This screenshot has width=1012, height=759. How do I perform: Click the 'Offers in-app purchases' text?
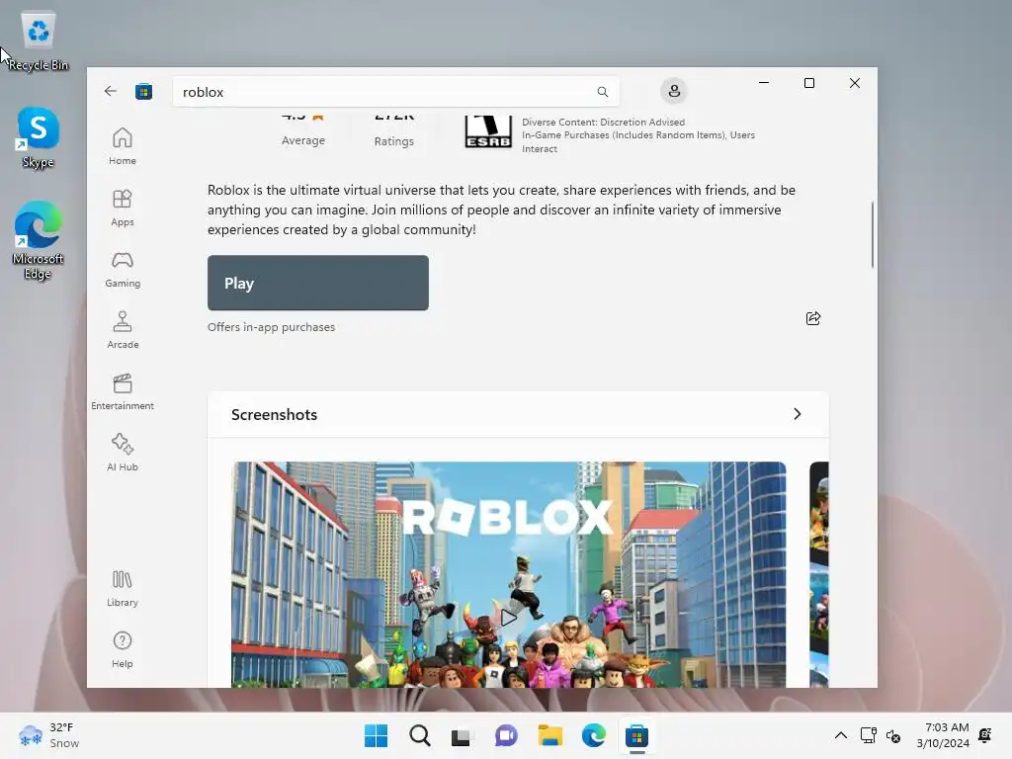271,327
